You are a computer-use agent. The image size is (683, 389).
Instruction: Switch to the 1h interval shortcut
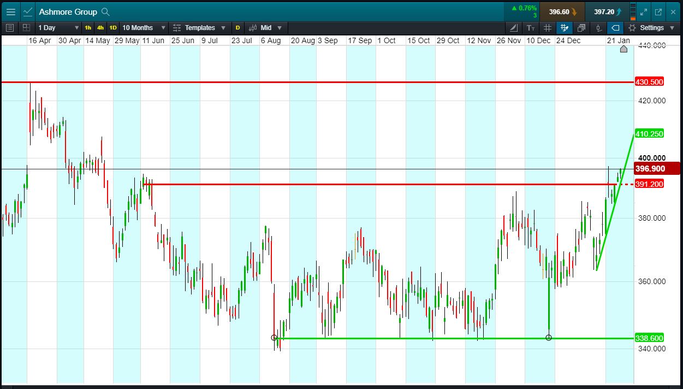coord(88,27)
